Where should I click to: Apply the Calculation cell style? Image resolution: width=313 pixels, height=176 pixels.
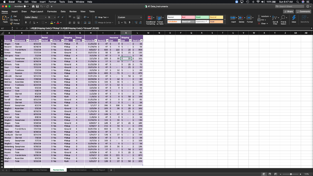click(x=174, y=22)
